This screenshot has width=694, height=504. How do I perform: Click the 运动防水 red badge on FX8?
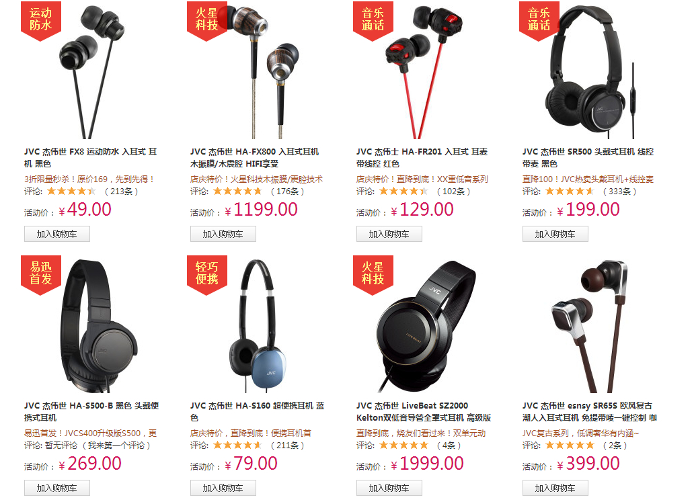pos(41,21)
